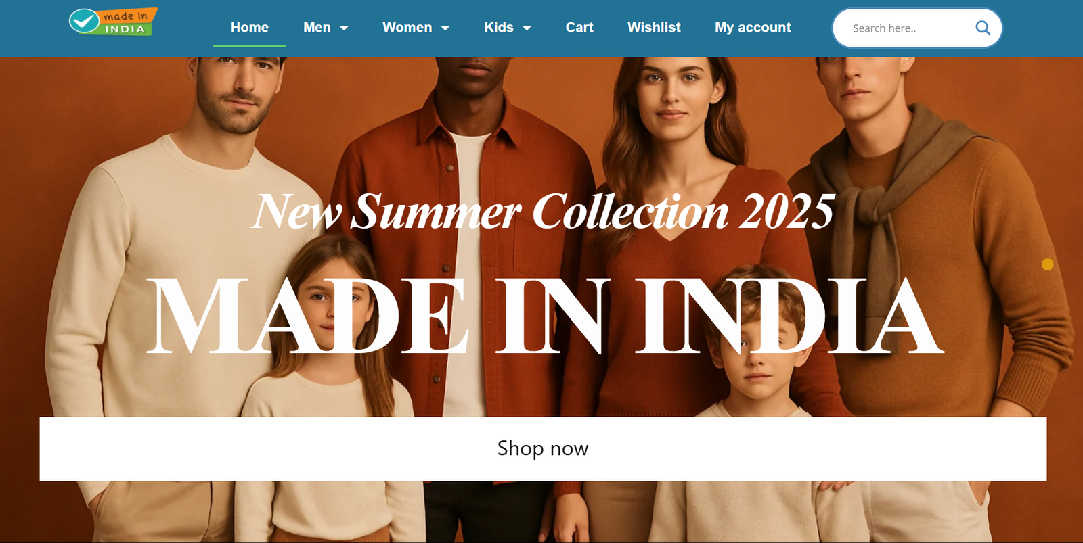The width and height of the screenshot is (1083, 543).
Task: Select the Men menu label
Action: pos(317,28)
